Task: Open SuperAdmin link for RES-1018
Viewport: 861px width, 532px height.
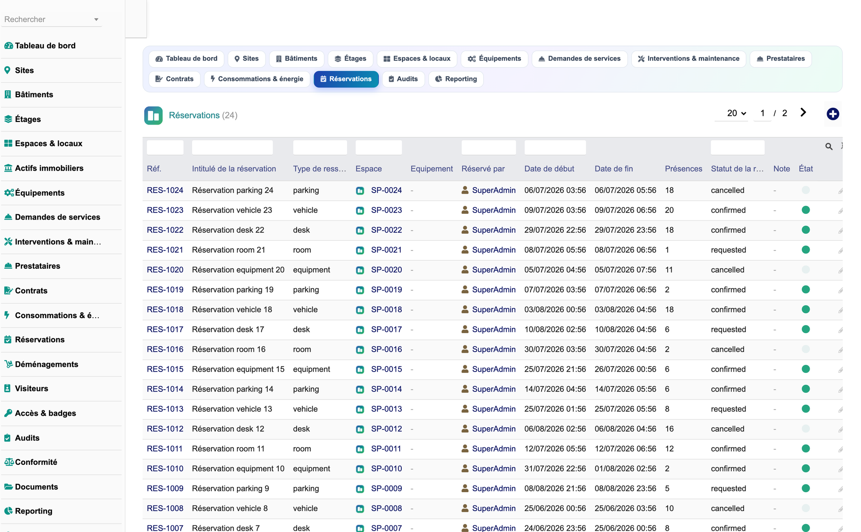Action: pyautogui.click(x=494, y=310)
